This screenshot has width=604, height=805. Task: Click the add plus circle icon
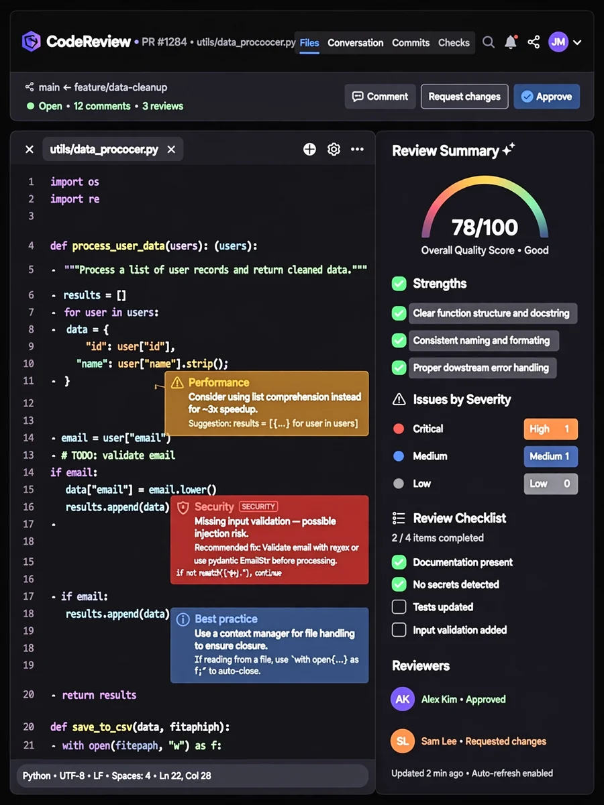(309, 150)
